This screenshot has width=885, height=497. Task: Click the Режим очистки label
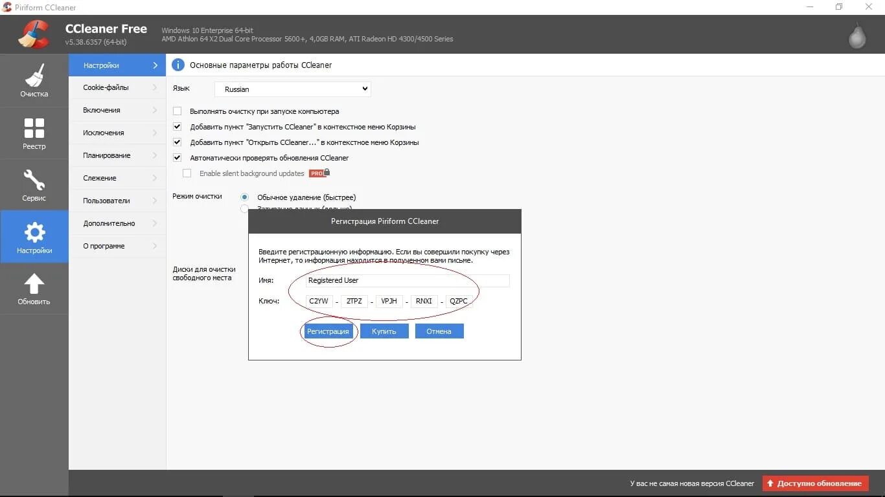pos(197,197)
